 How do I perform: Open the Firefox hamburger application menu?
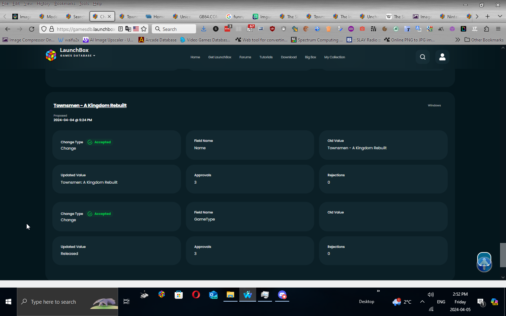[498, 29]
